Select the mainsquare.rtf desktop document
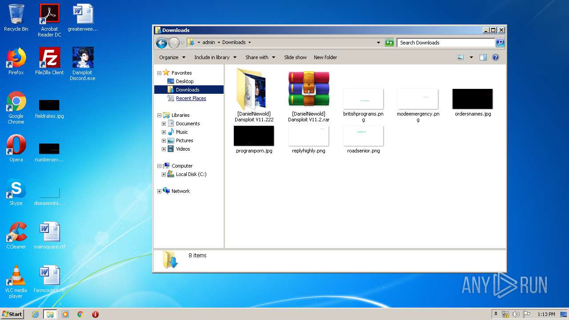 tap(49, 236)
